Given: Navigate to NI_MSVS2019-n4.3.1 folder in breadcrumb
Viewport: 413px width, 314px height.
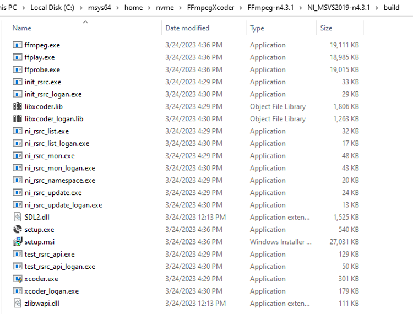Looking at the screenshot, I should coord(339,7).
